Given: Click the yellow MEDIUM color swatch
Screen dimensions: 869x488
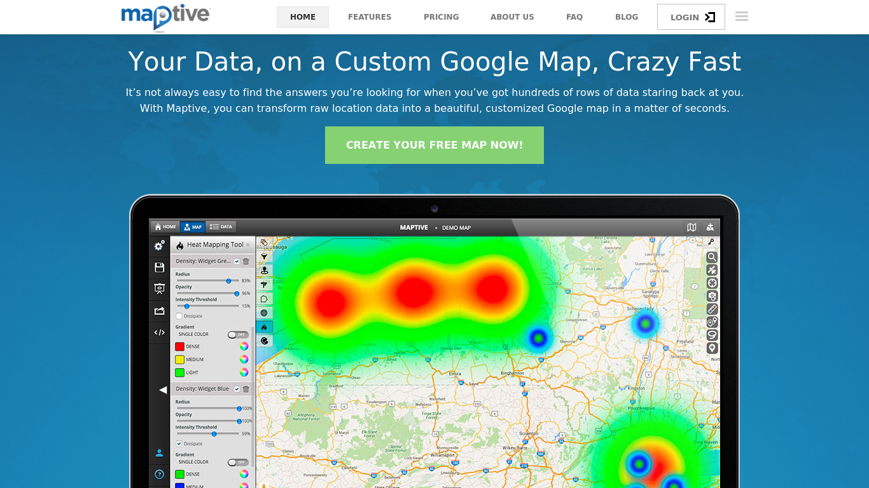Looking at the screenshot, I should click(x=179, y=360).
